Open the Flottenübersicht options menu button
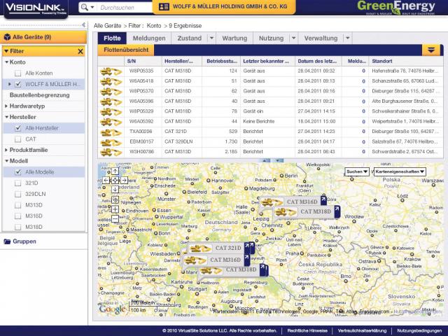The width and height of the screenshot is (448, 336). point(431,50)
